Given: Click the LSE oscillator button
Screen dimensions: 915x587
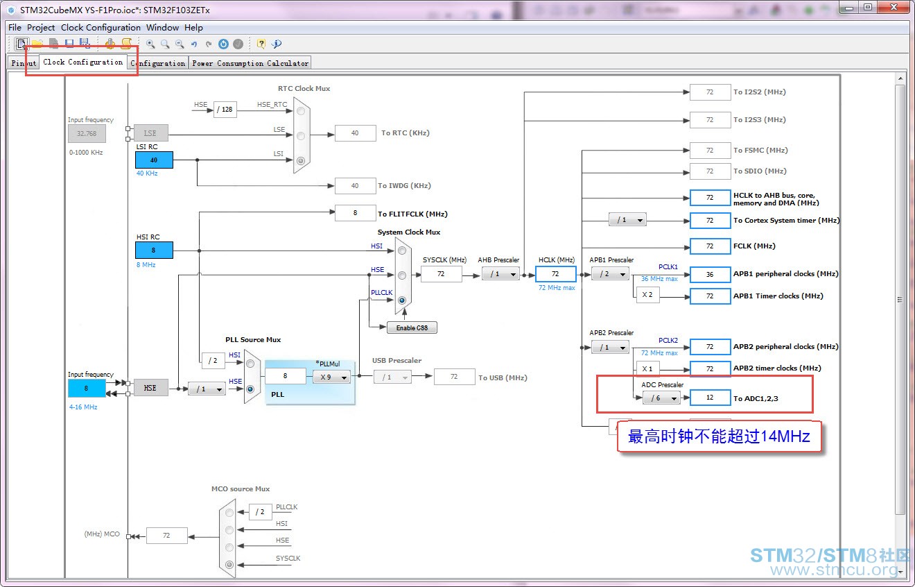Looking at the screenshot, I should click(150, 133).
